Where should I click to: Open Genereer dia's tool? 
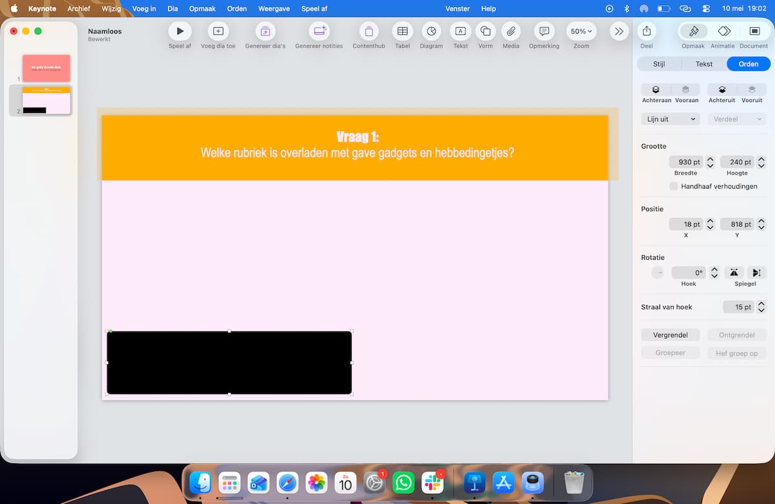click(x=265, y=31)
